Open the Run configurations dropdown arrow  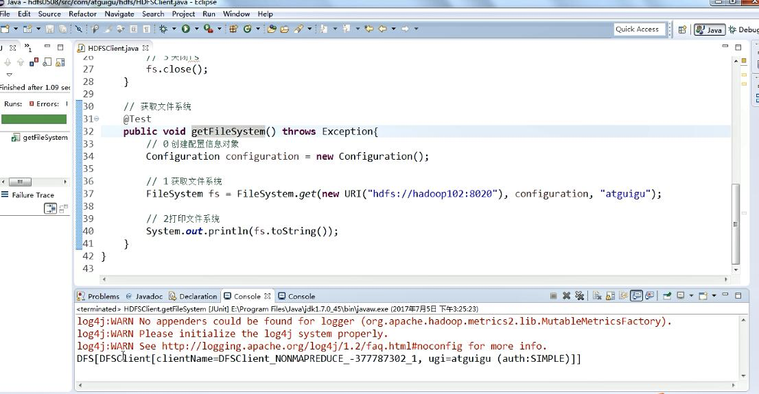coord(197,29)
